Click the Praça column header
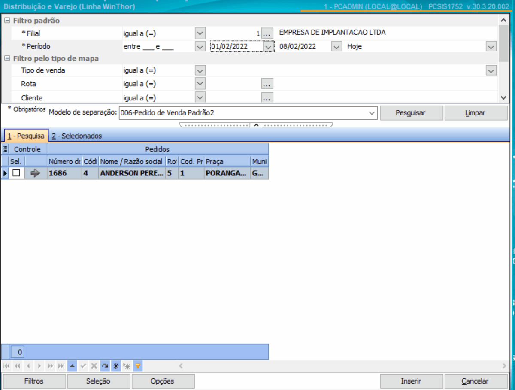515x390 pixels. point(227,161)
